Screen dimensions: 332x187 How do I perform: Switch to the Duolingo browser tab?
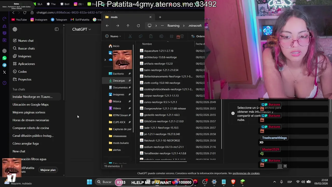[92, 4]
